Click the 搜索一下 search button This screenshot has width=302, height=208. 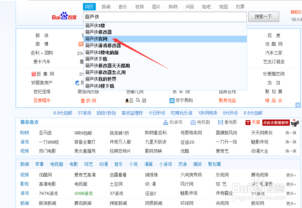(x=264, y=17)
